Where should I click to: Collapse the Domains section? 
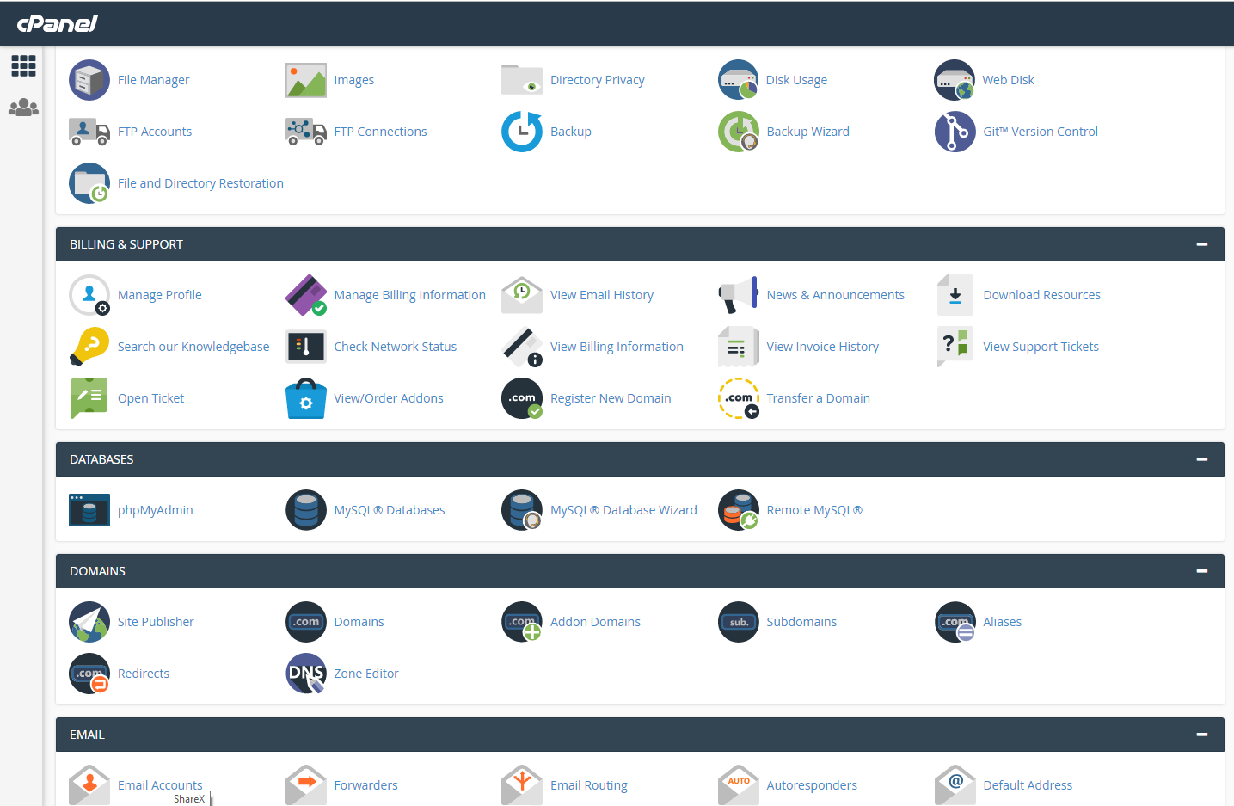pos(1201,571)
